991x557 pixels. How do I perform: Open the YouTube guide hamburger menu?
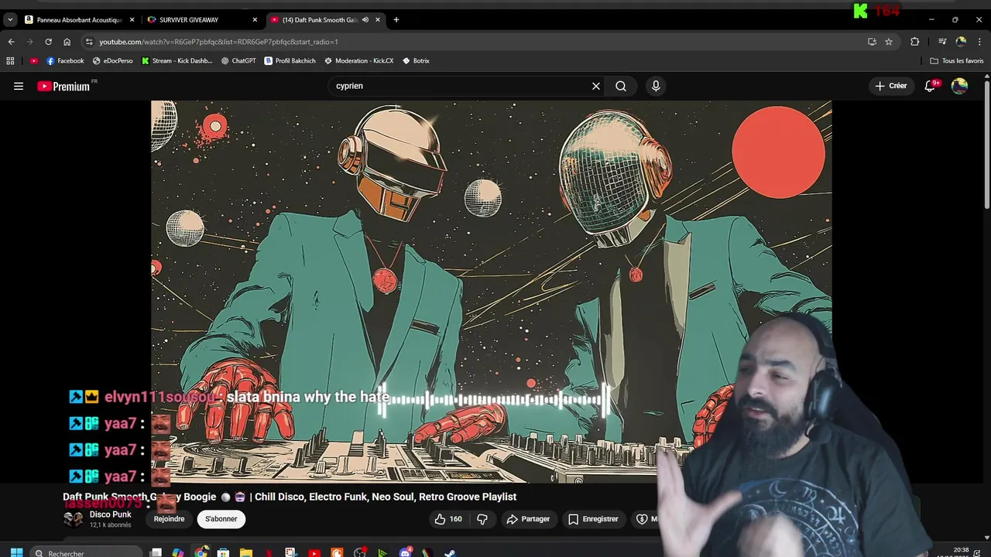[x=19, y=86]
